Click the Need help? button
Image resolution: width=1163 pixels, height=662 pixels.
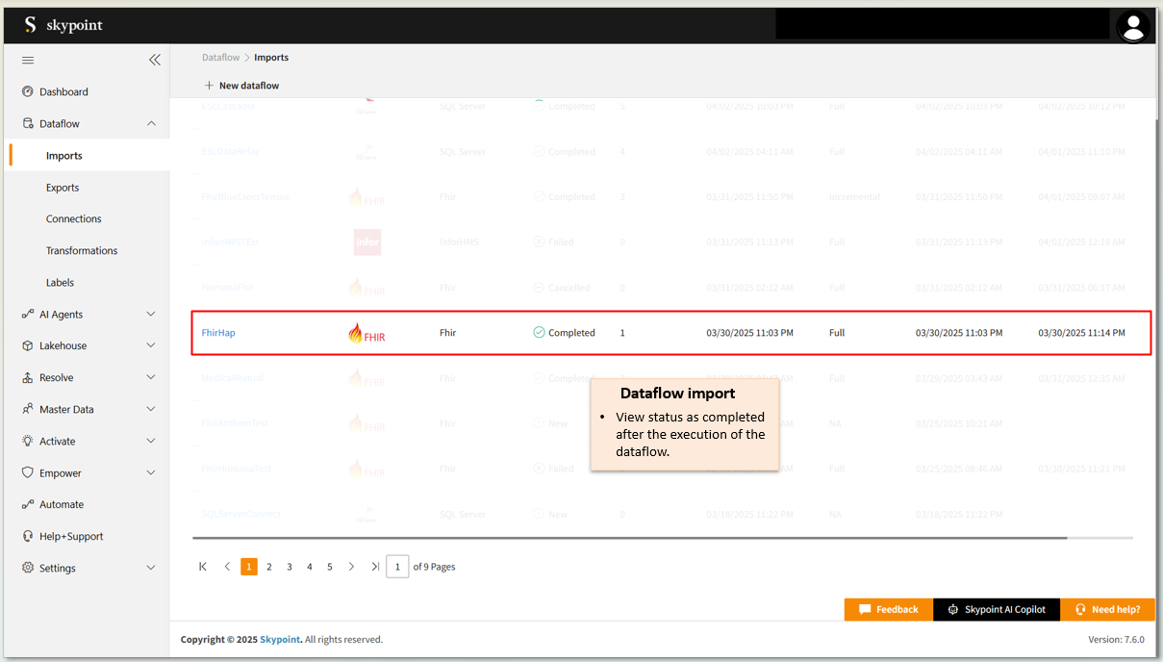(1107, 609)
